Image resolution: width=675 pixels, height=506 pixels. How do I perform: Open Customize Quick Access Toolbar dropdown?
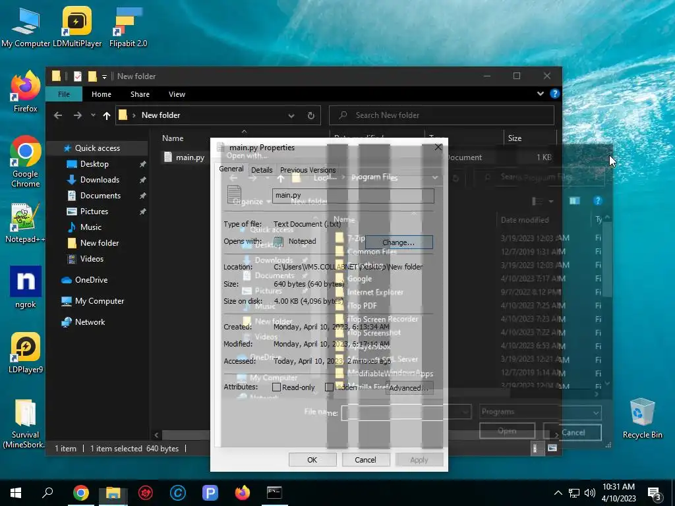click(104, 76)
